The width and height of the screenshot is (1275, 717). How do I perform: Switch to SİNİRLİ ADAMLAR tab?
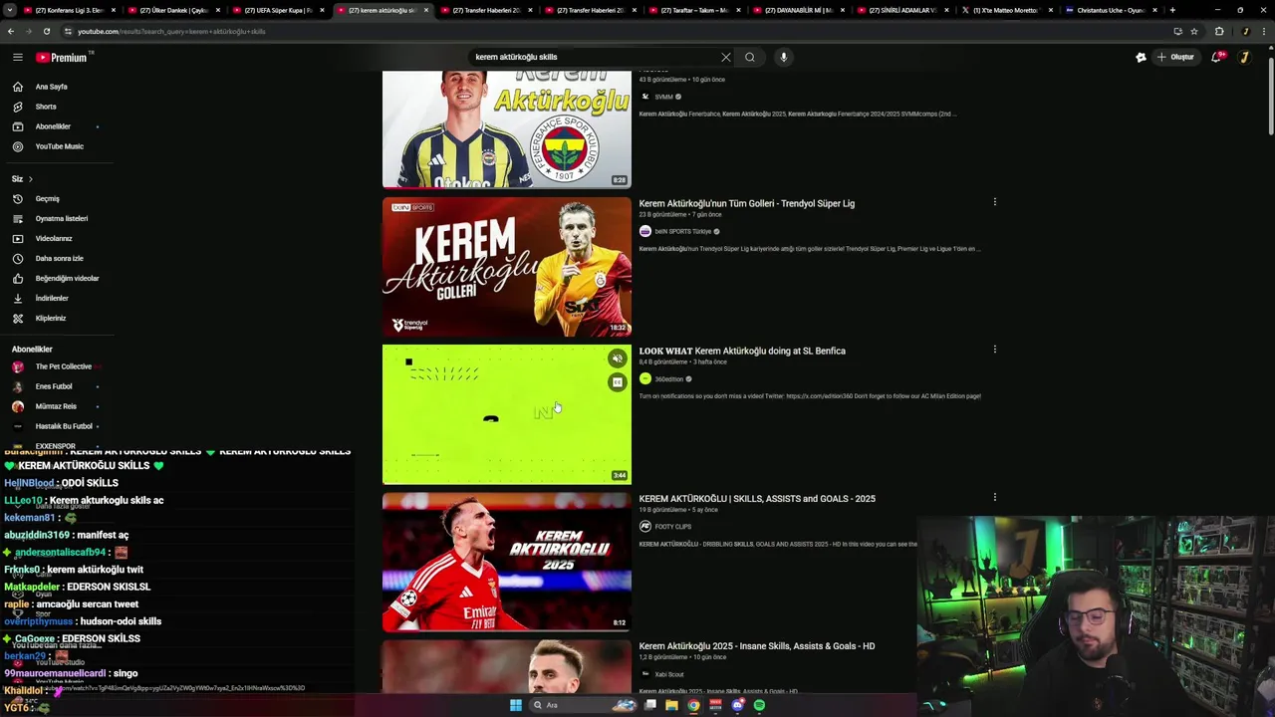tap(902, 10)
